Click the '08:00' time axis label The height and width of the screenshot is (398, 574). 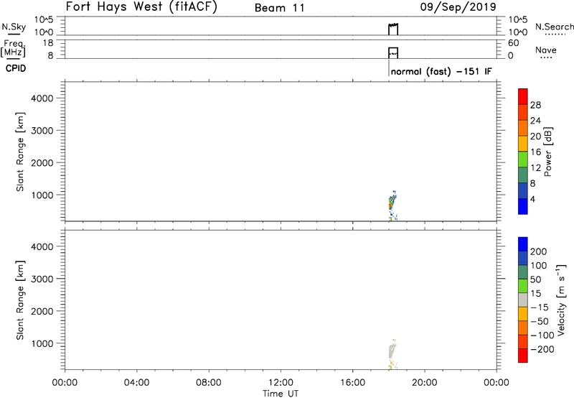point(209,383)
